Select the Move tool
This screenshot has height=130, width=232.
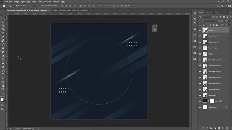pyautogui.click(x=3, y=14)
